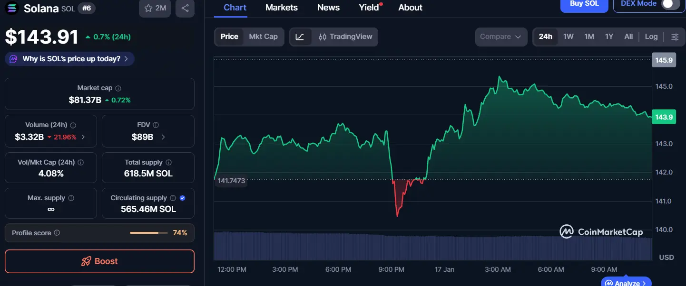This screenshot has width=686, height=286.
Task: Open chart settings sliders icon
Action: [675, 37]
